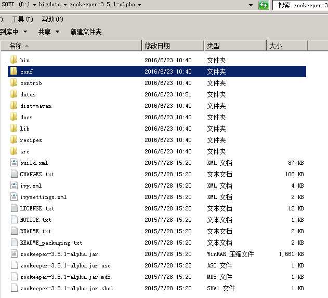Image resolution: width=328 pixels, height=298 pixels.
Task: Click the bigdata breadcrumb segment
Action: click(x=50, y=4)
